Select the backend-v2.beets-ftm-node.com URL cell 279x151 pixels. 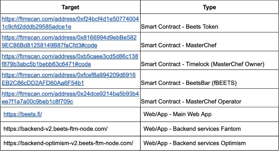pos(70,129)
